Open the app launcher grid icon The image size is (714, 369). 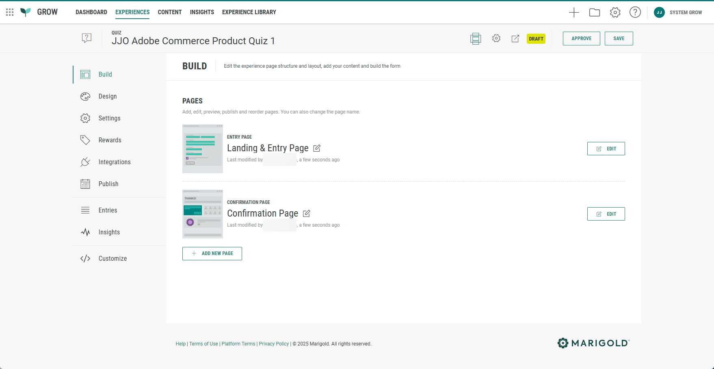coord(10,12)
